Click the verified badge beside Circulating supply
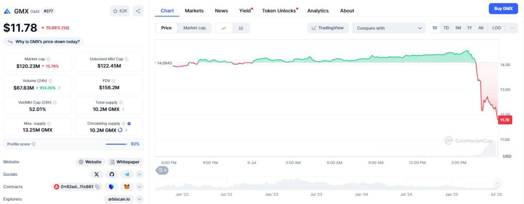 [x=129, y=123]
